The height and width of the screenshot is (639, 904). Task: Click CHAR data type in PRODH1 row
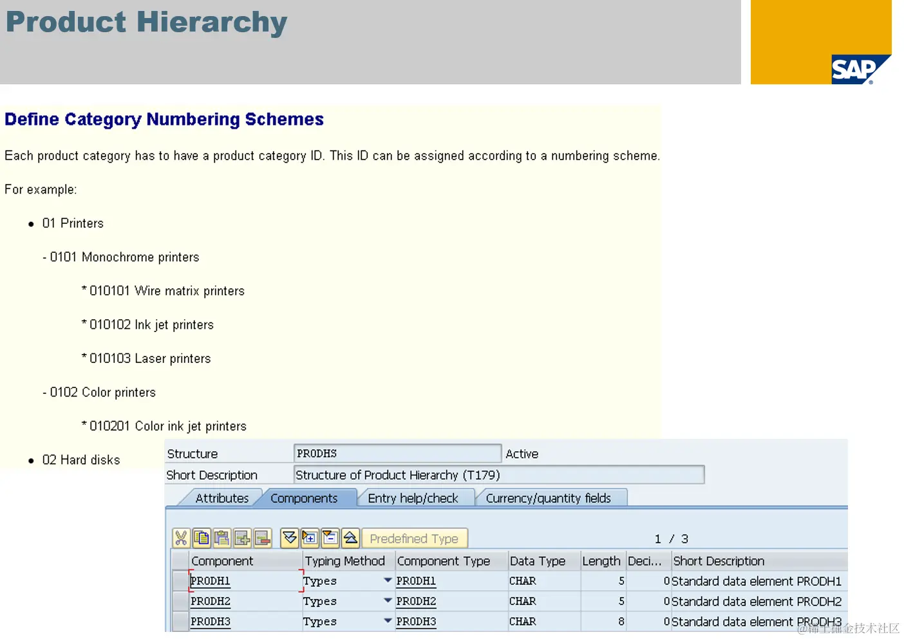pyautogui.click(x=523, y=581)
